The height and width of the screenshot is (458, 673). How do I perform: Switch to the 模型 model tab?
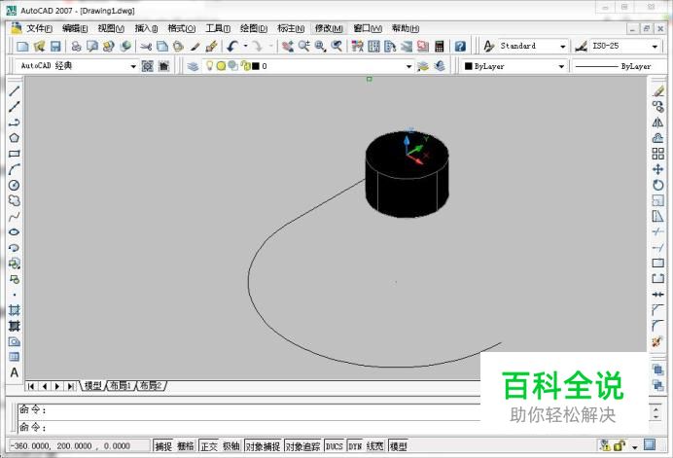click(x=92, y=385)
